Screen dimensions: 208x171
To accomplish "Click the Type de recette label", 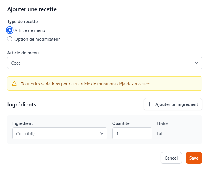I will click(x=22, y=22).
